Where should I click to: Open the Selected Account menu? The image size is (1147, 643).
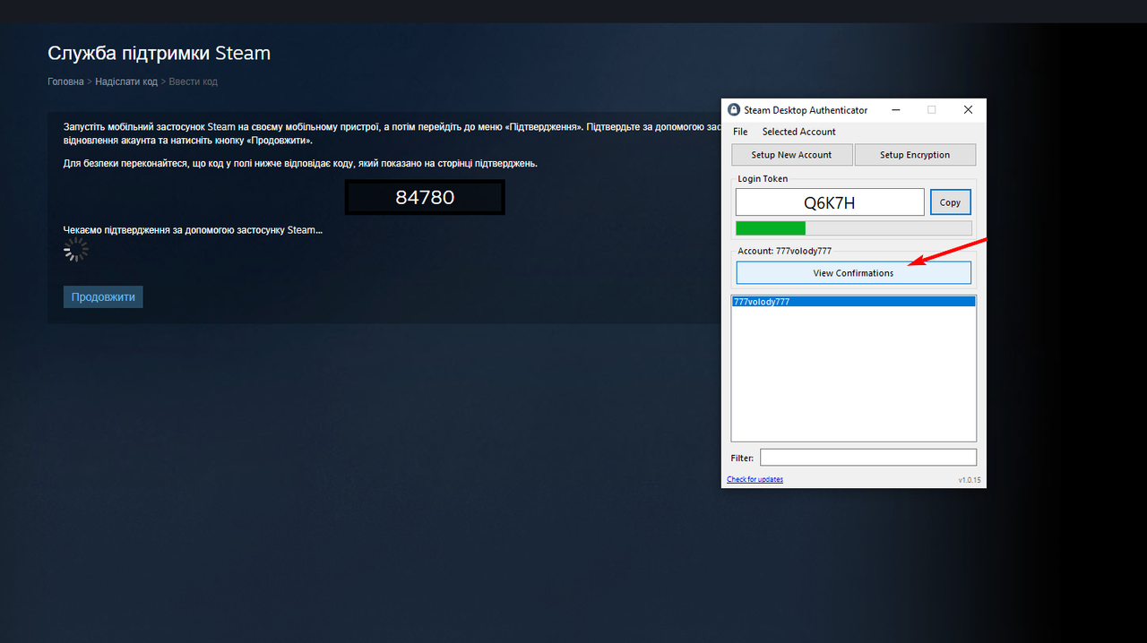[798, 132]
